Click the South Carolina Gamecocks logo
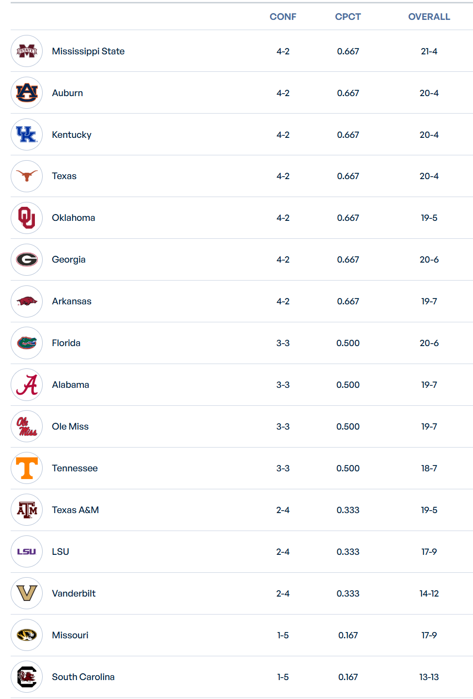The height and width of the screenshot is (699, 473). tap(27, 677)
